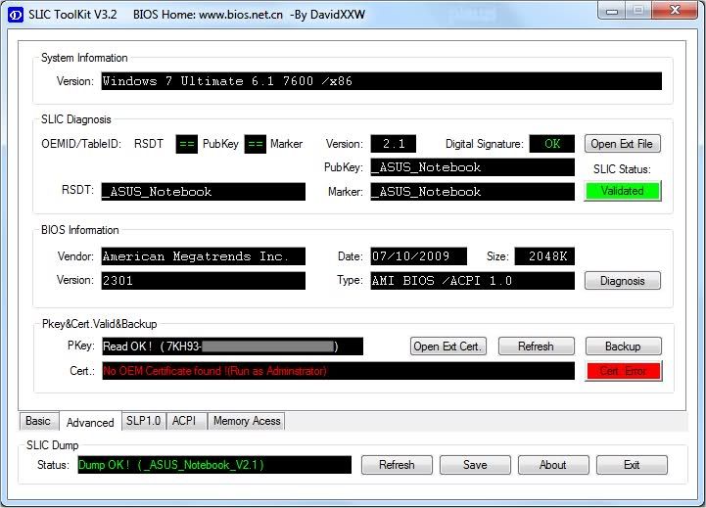Click Open Ext Cert. button
Screen dimensions: 706x508
(448, 346)
